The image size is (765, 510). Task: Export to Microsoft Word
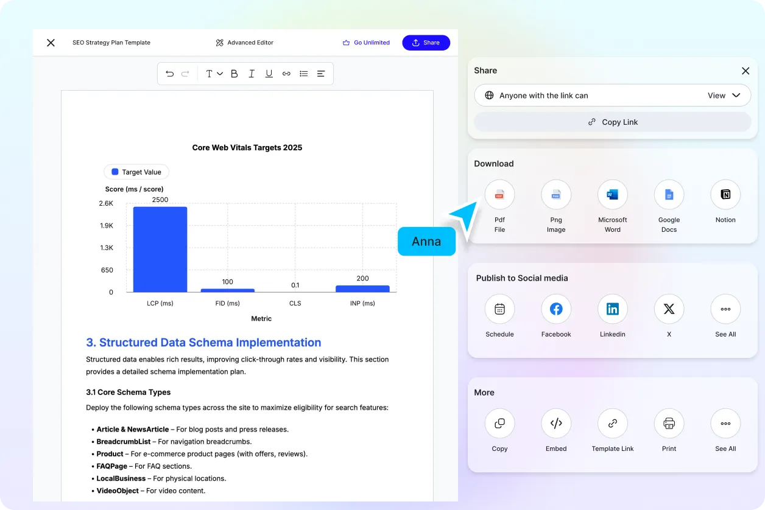(613, 195)
